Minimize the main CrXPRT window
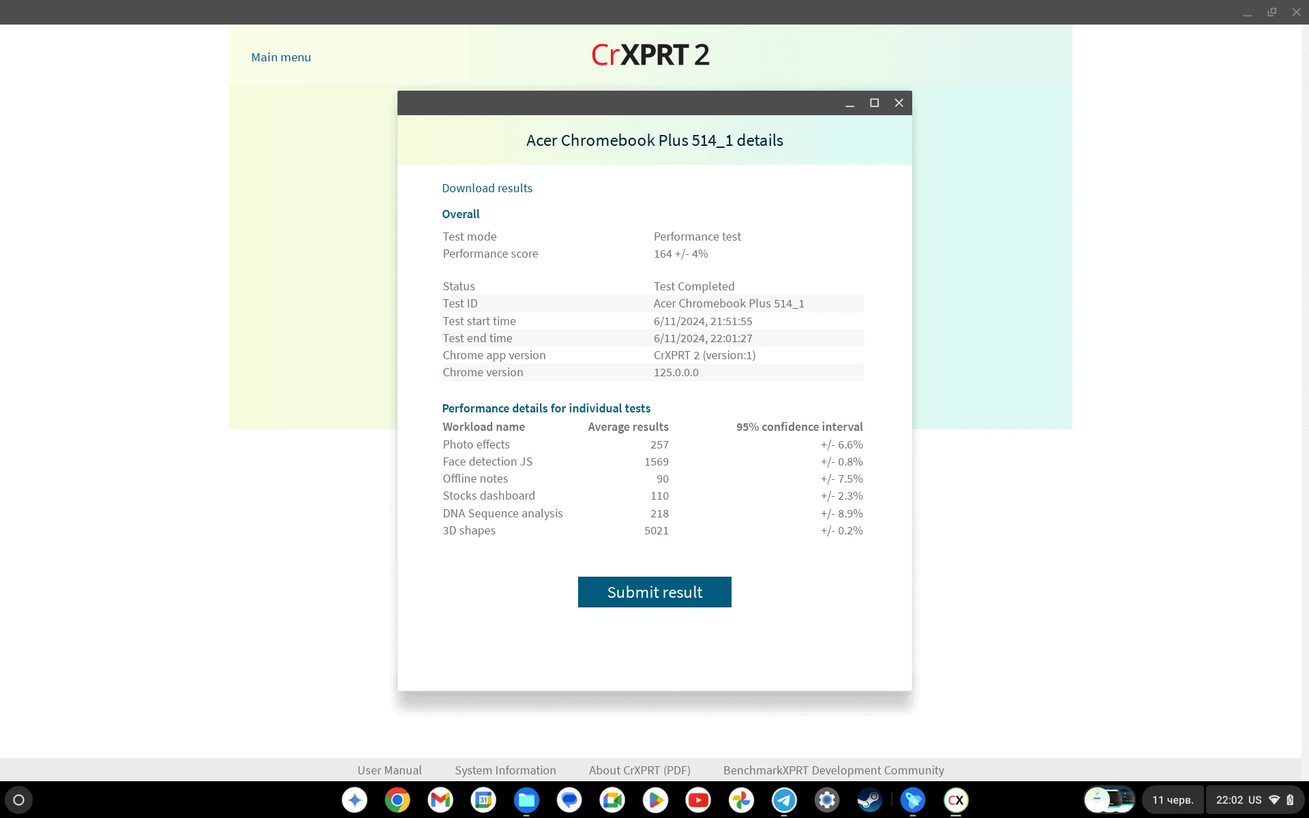1309x818 pixels. point(1247,12)
